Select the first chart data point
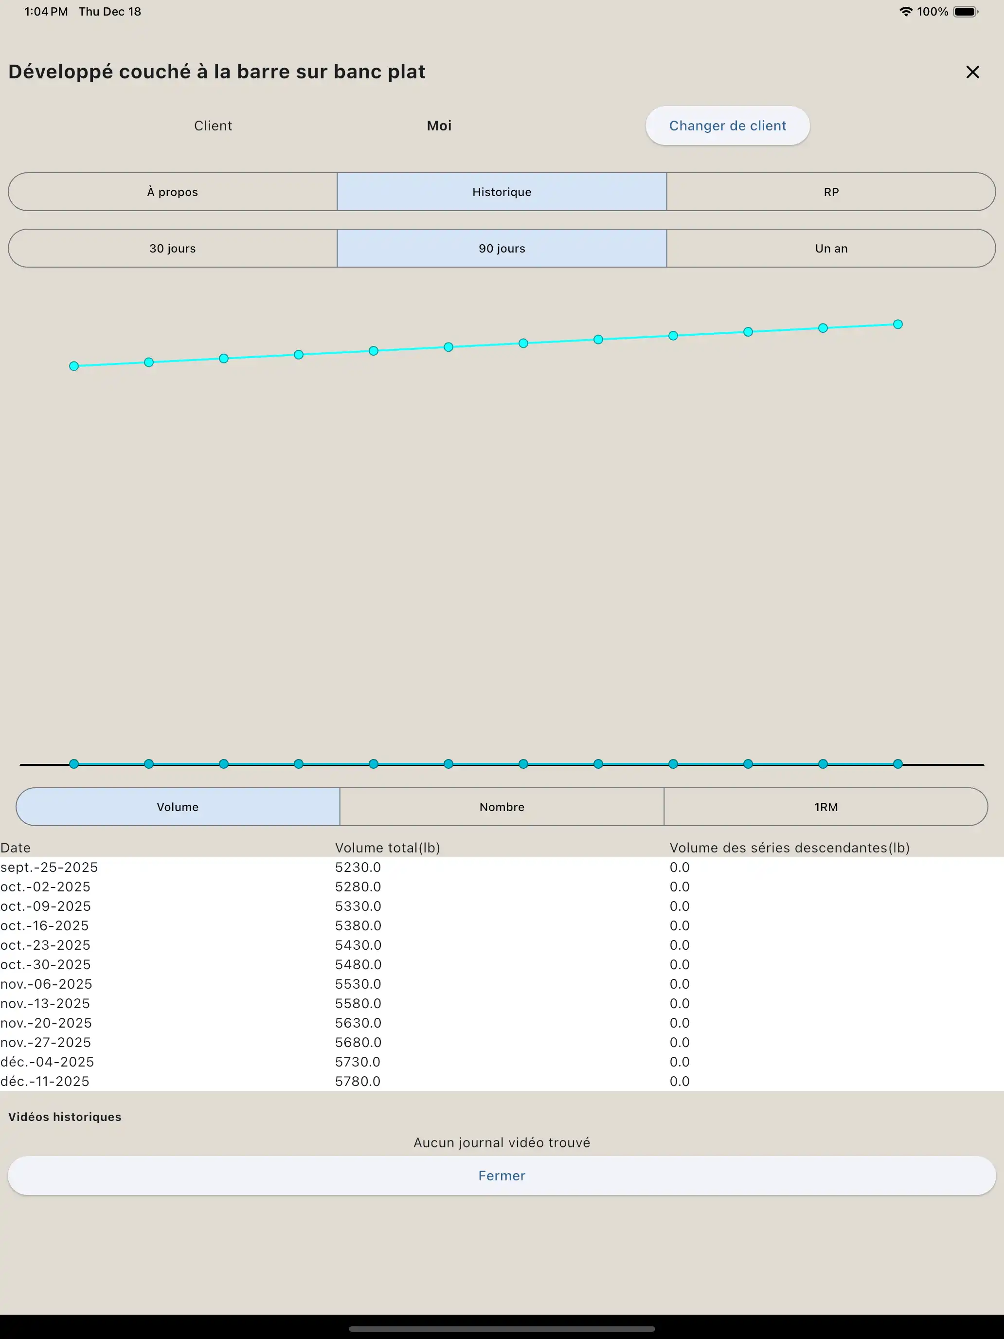Viewport: 1004px width, 1339px height. pyautogui.click(x=73, y=365)
